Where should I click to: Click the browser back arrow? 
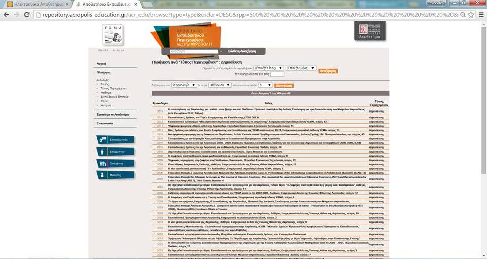click(x=7, y=15)
